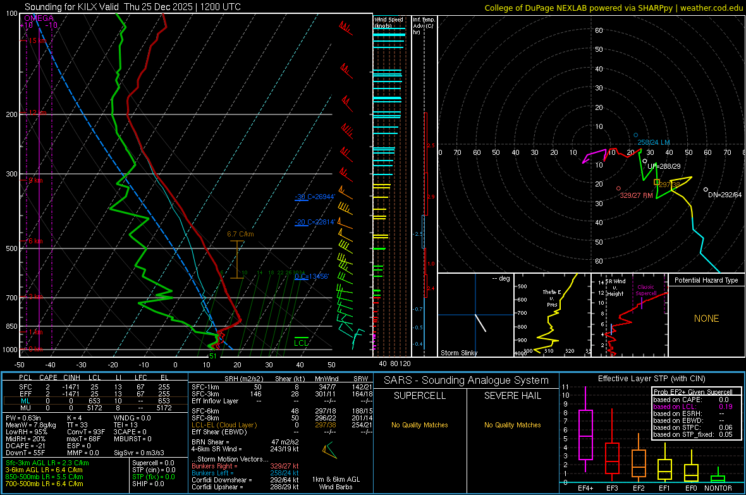Click the Inf. Temp. Adv. panel heading
Image resolution: width=746 pixels, height=495 pixels.
click(x=424, y=26)
